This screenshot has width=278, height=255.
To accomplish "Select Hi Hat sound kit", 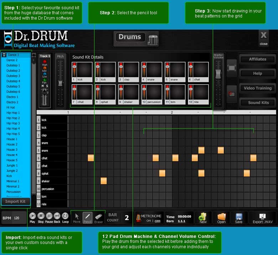I will [16, 108].
